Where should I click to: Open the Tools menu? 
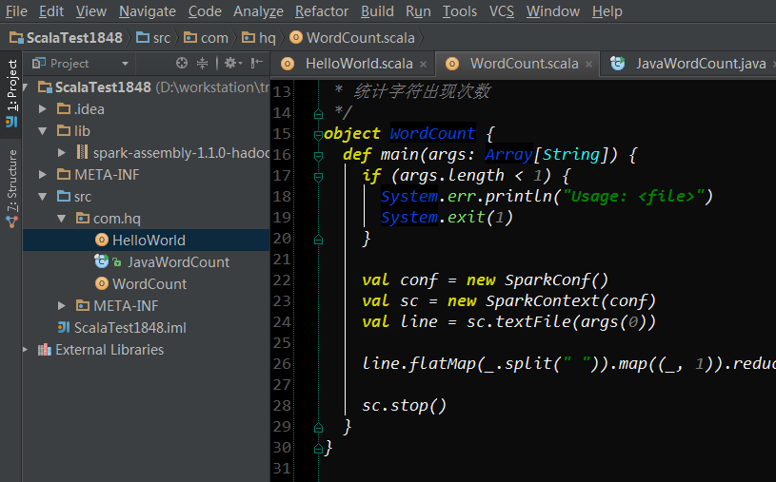(459, 11)
